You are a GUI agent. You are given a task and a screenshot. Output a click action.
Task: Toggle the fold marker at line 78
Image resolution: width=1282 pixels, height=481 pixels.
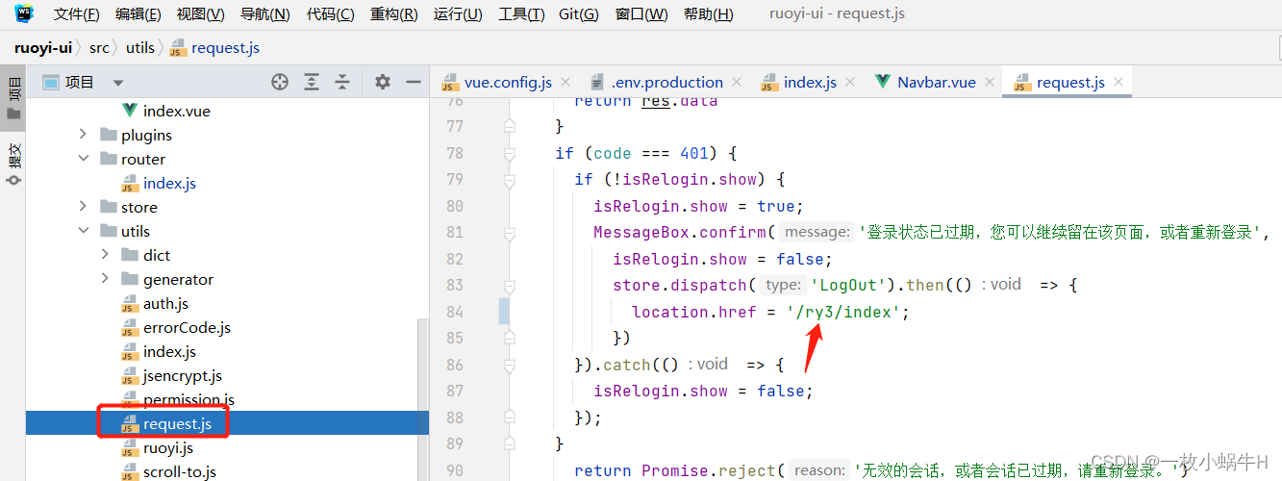point(511,153)
